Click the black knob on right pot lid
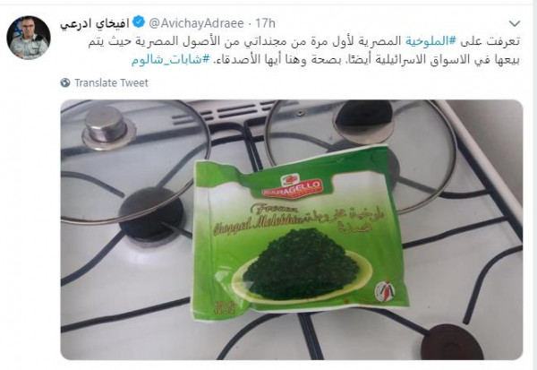This screenshot has width=537, height=370. coord(365,117)
